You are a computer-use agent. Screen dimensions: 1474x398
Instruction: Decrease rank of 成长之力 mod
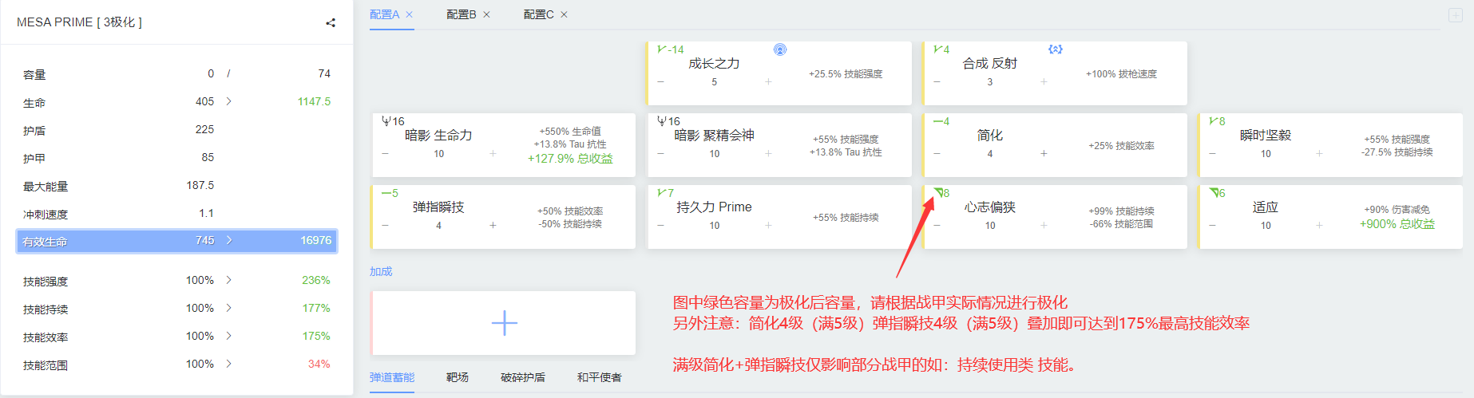tap(660, 82)
